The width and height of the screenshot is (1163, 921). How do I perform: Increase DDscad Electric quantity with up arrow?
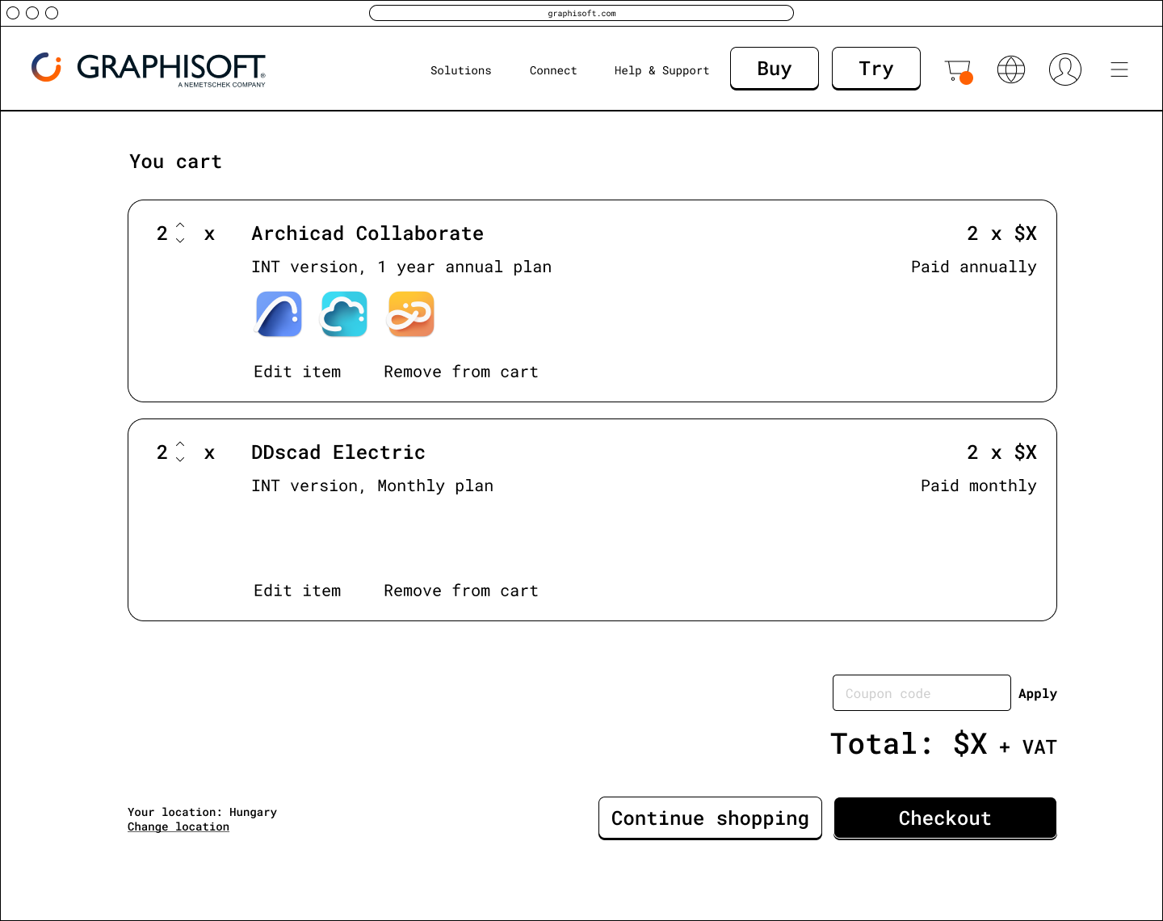click(x=180, y=444)
